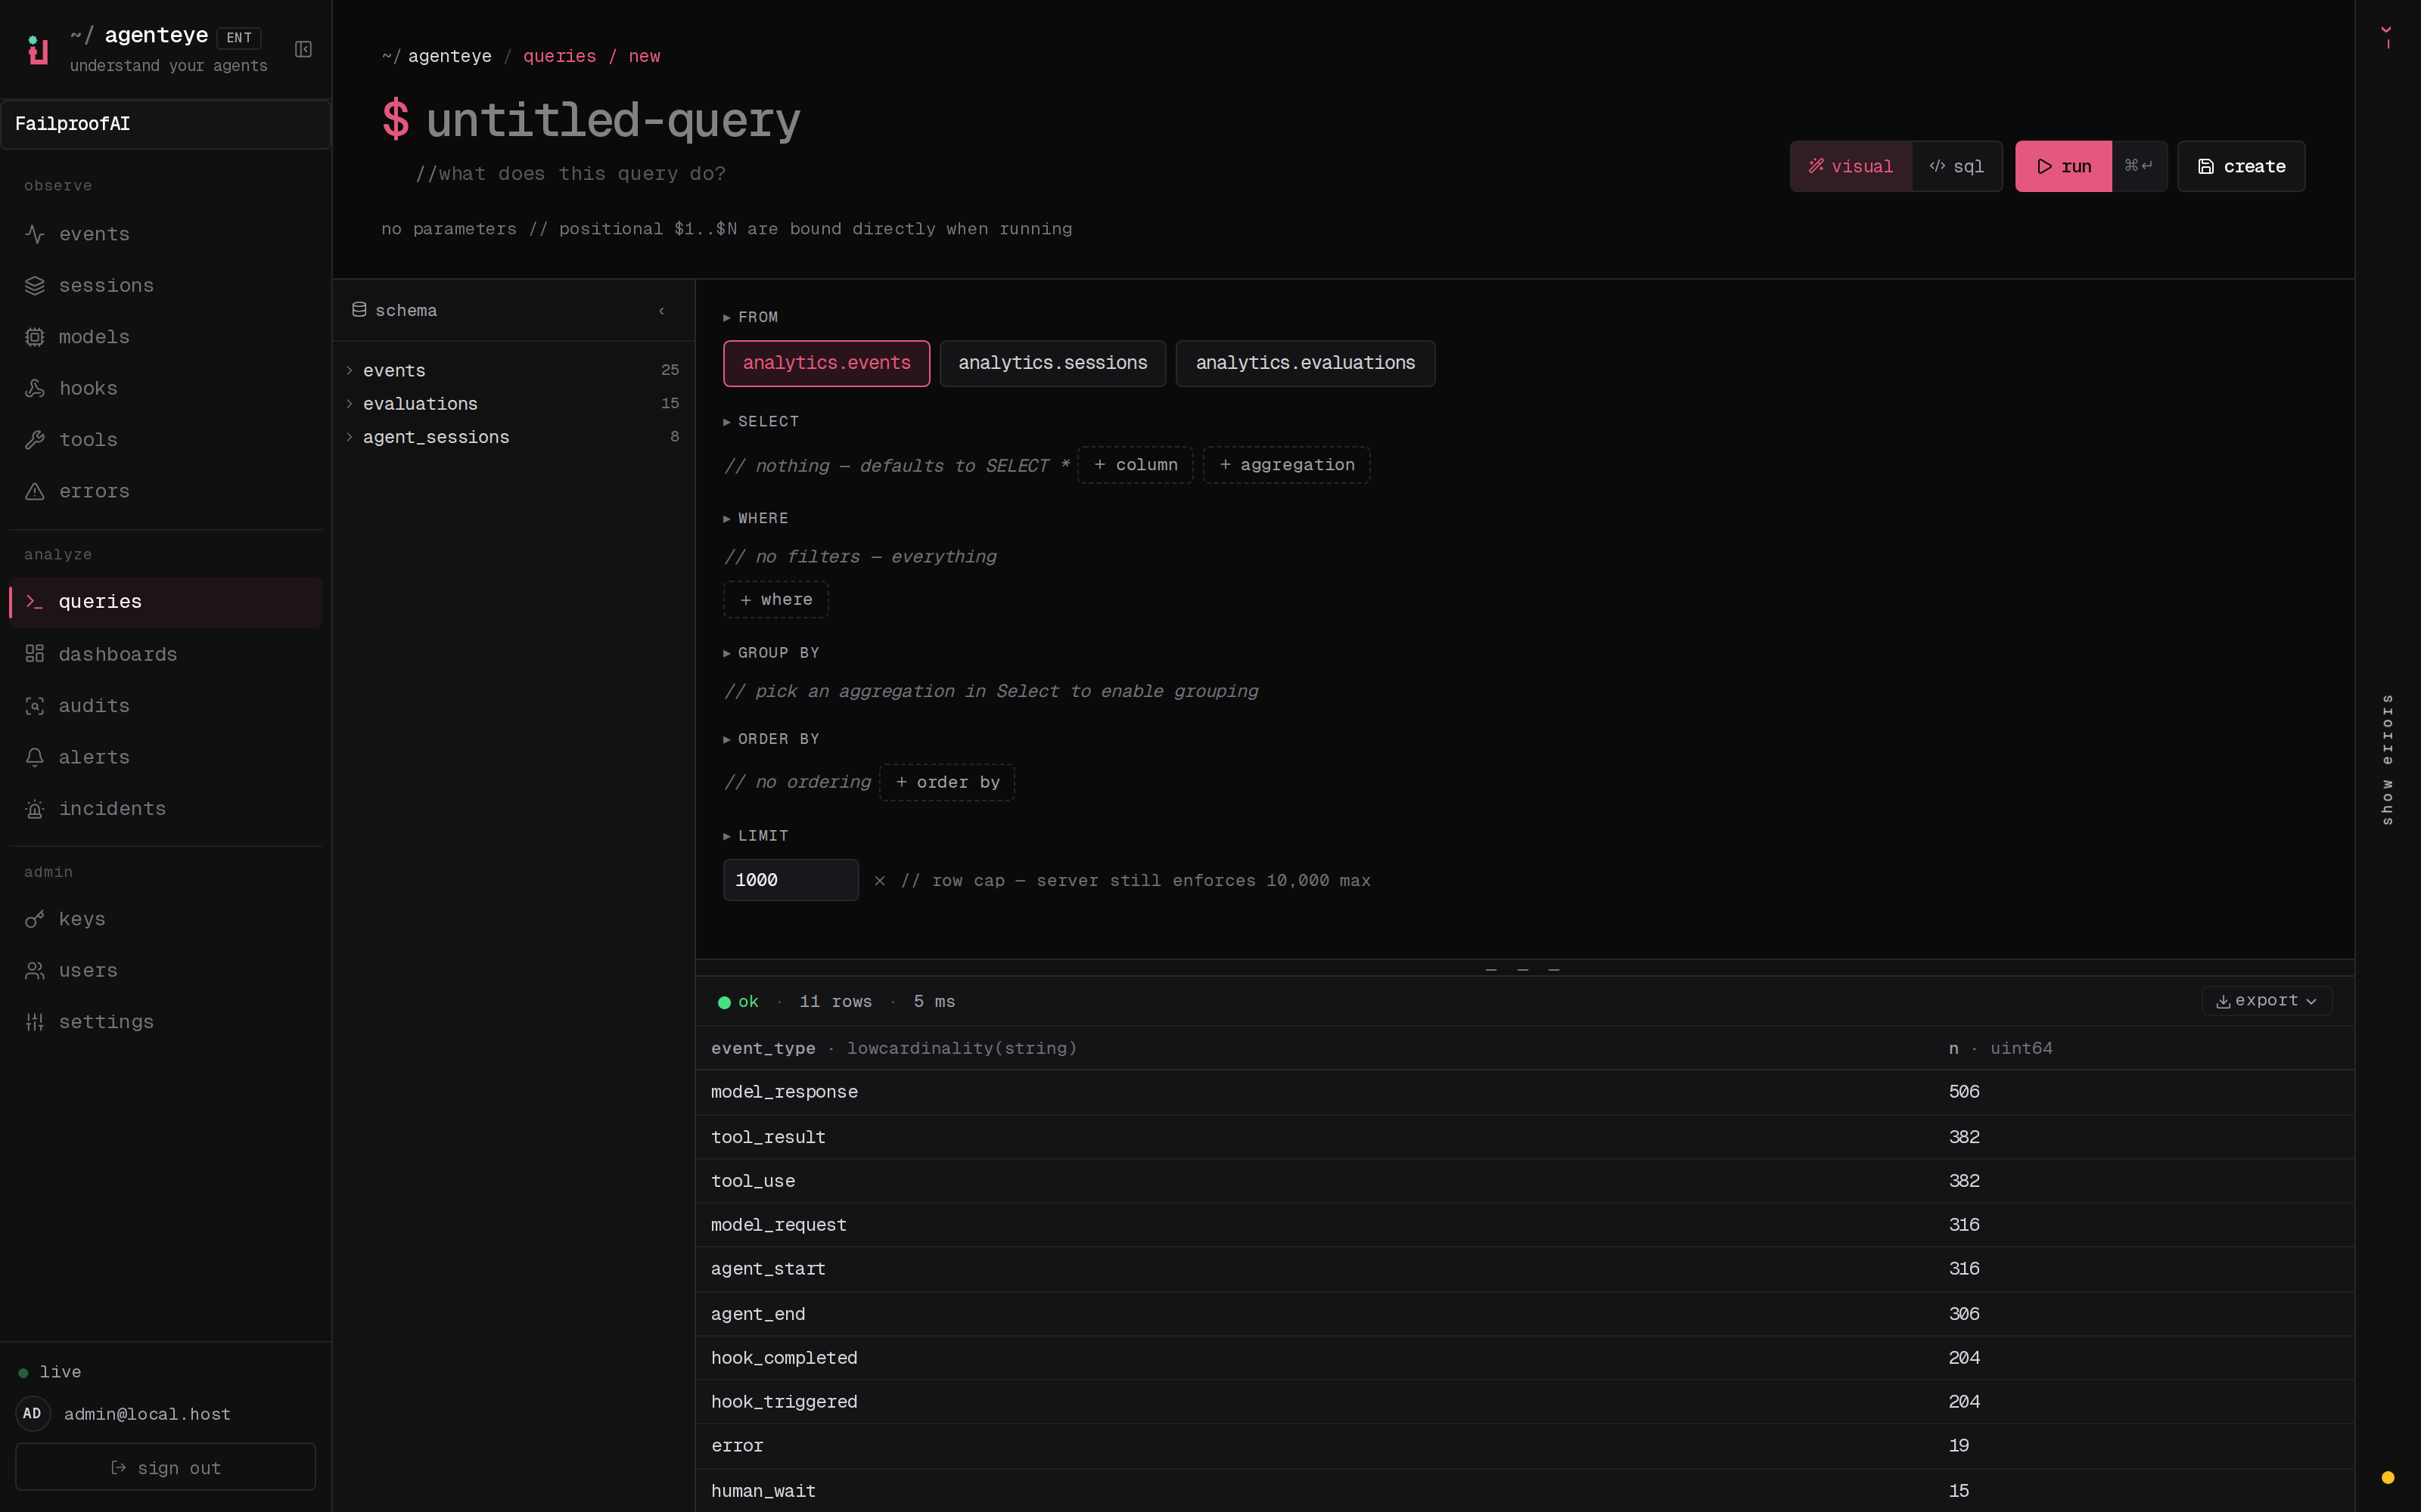Expand the events table in schema
The image size is (2421, 1512).
(513, 370)
